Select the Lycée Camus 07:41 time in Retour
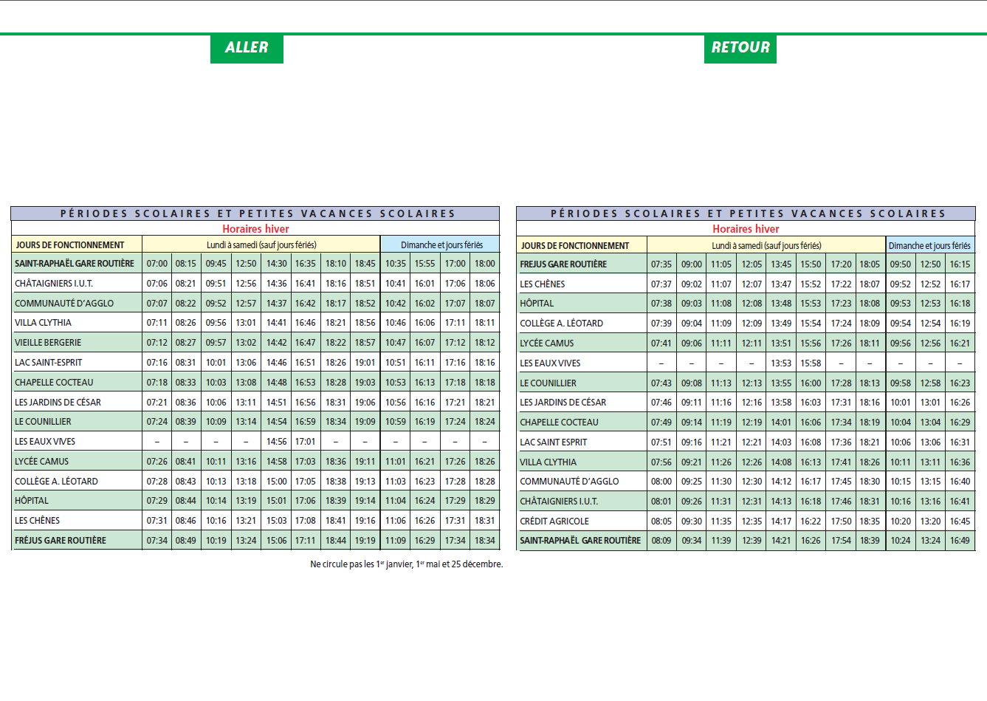The image size is (987, 701). click(x=661, y=343)
